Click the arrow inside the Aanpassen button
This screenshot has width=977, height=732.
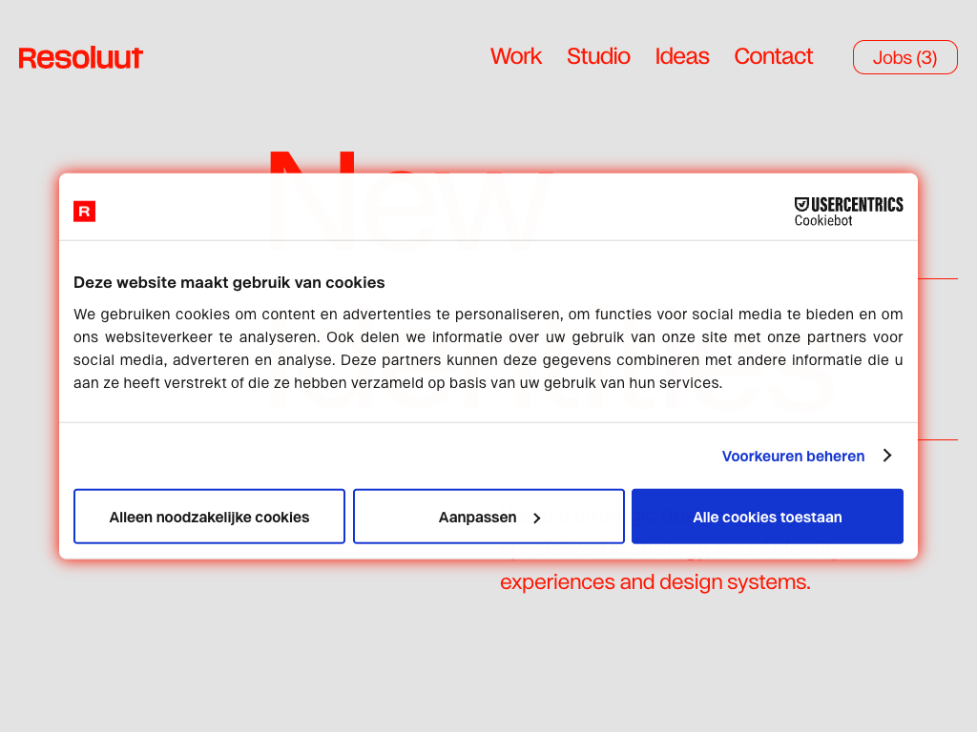[537, 518]
